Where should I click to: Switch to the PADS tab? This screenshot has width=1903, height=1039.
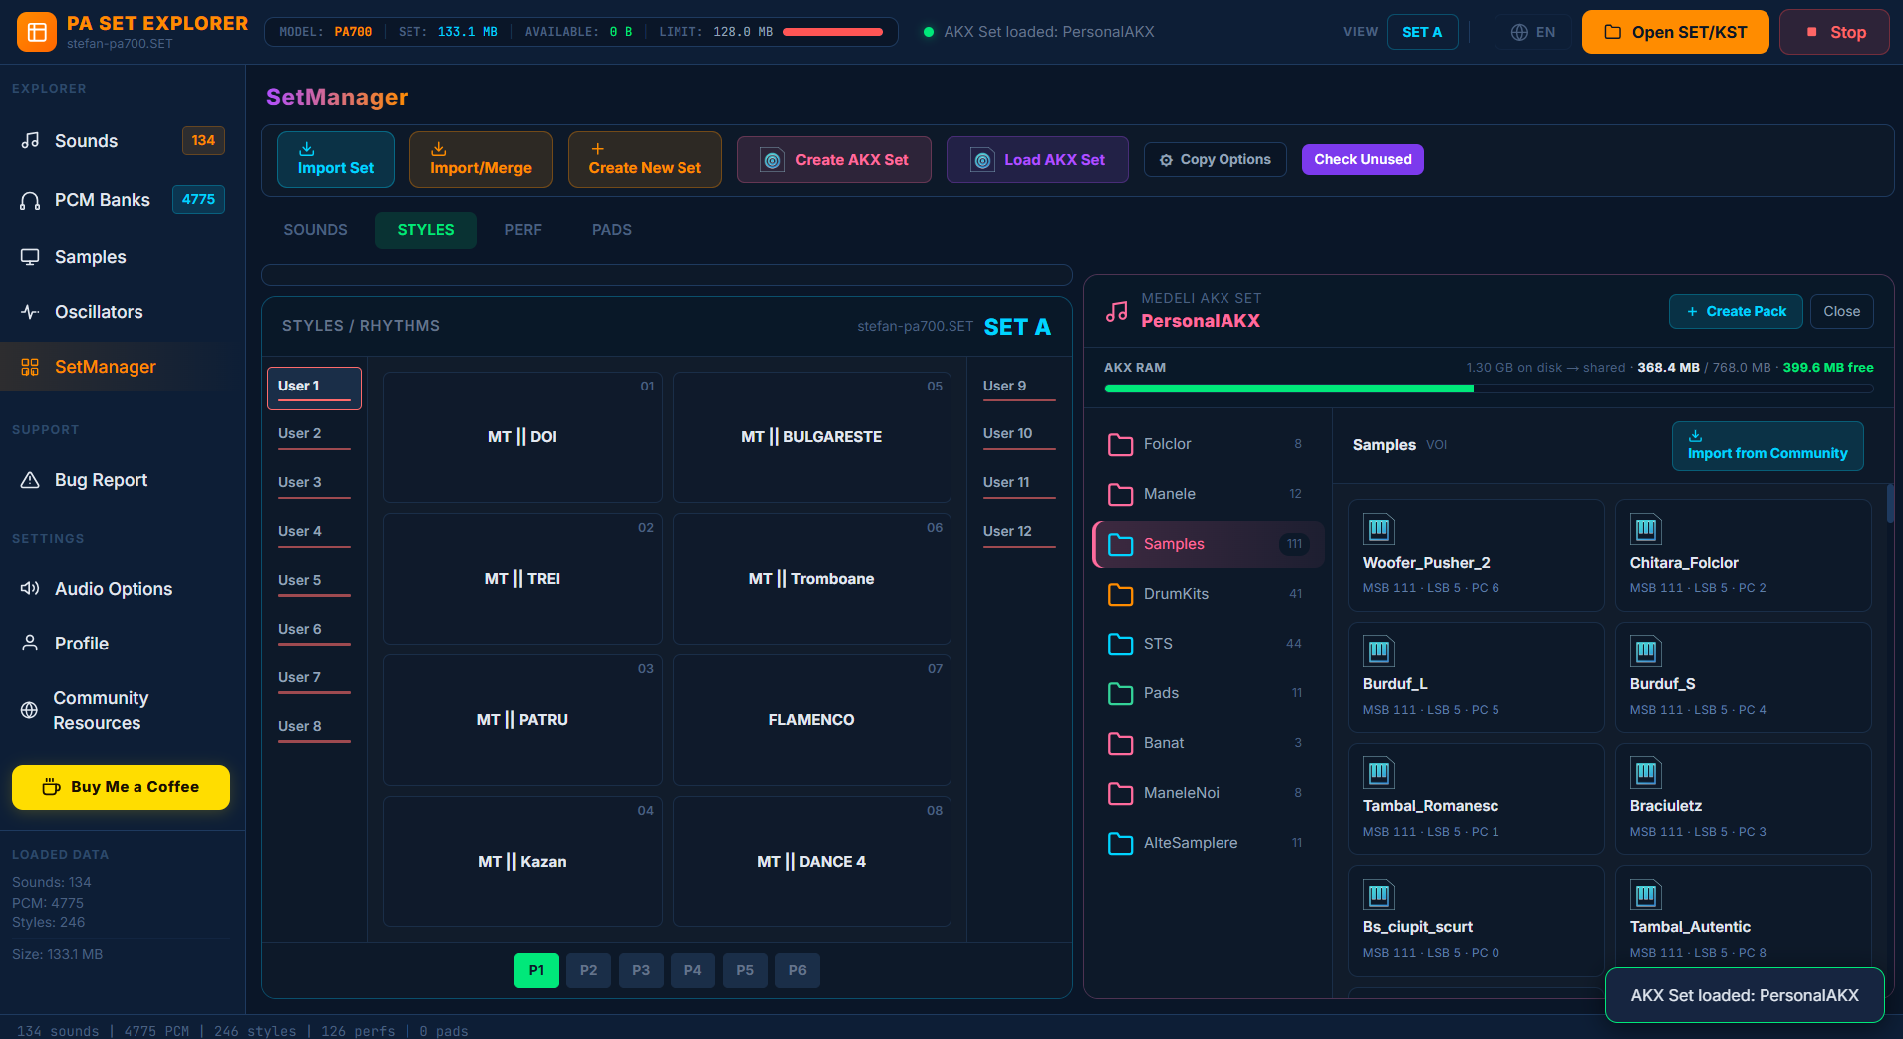[x=612, y=230]
